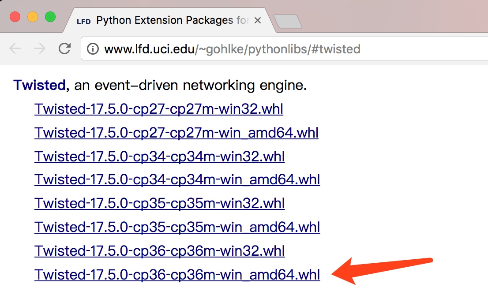Download Twisted cp34 win_amd64 wheel
This screenshot has height=291, width=488.
pyautogui.click(x=177, y=180)
